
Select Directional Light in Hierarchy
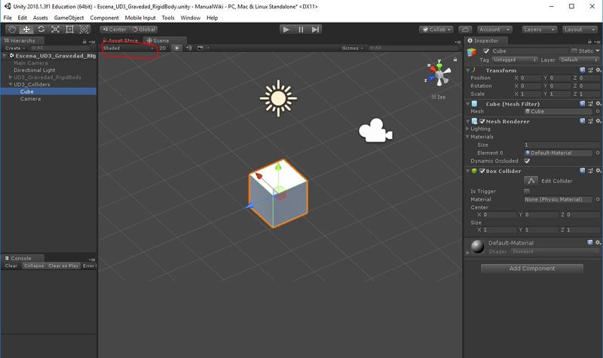pos(34,70)
